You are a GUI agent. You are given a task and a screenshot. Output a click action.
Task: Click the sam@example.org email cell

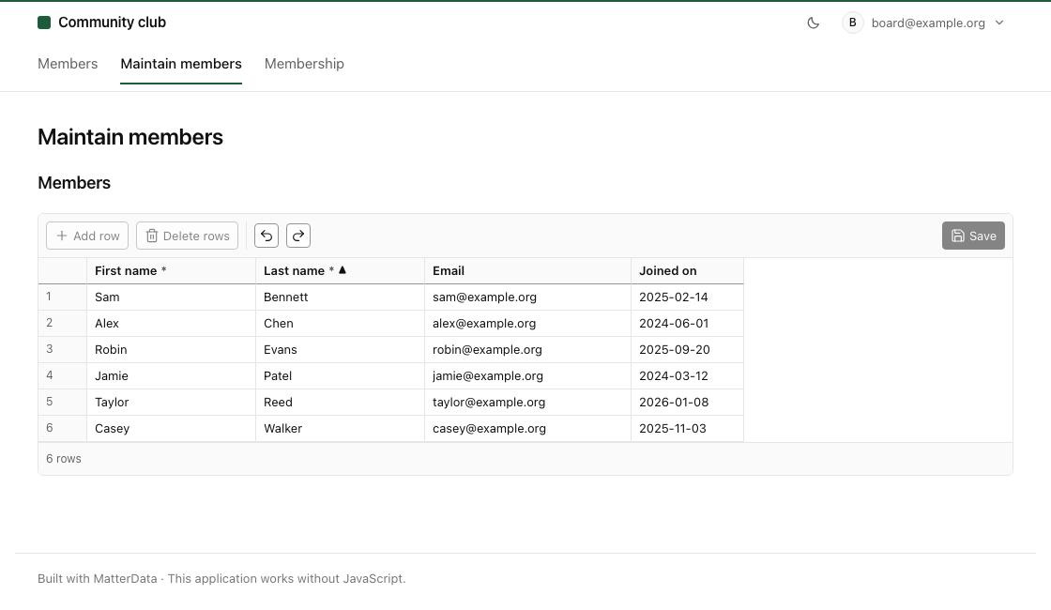(527, 297)
